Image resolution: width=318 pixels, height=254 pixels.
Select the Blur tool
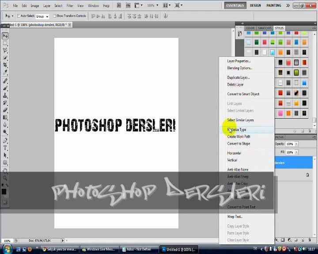pyautogui.click(x=5, y=125)
